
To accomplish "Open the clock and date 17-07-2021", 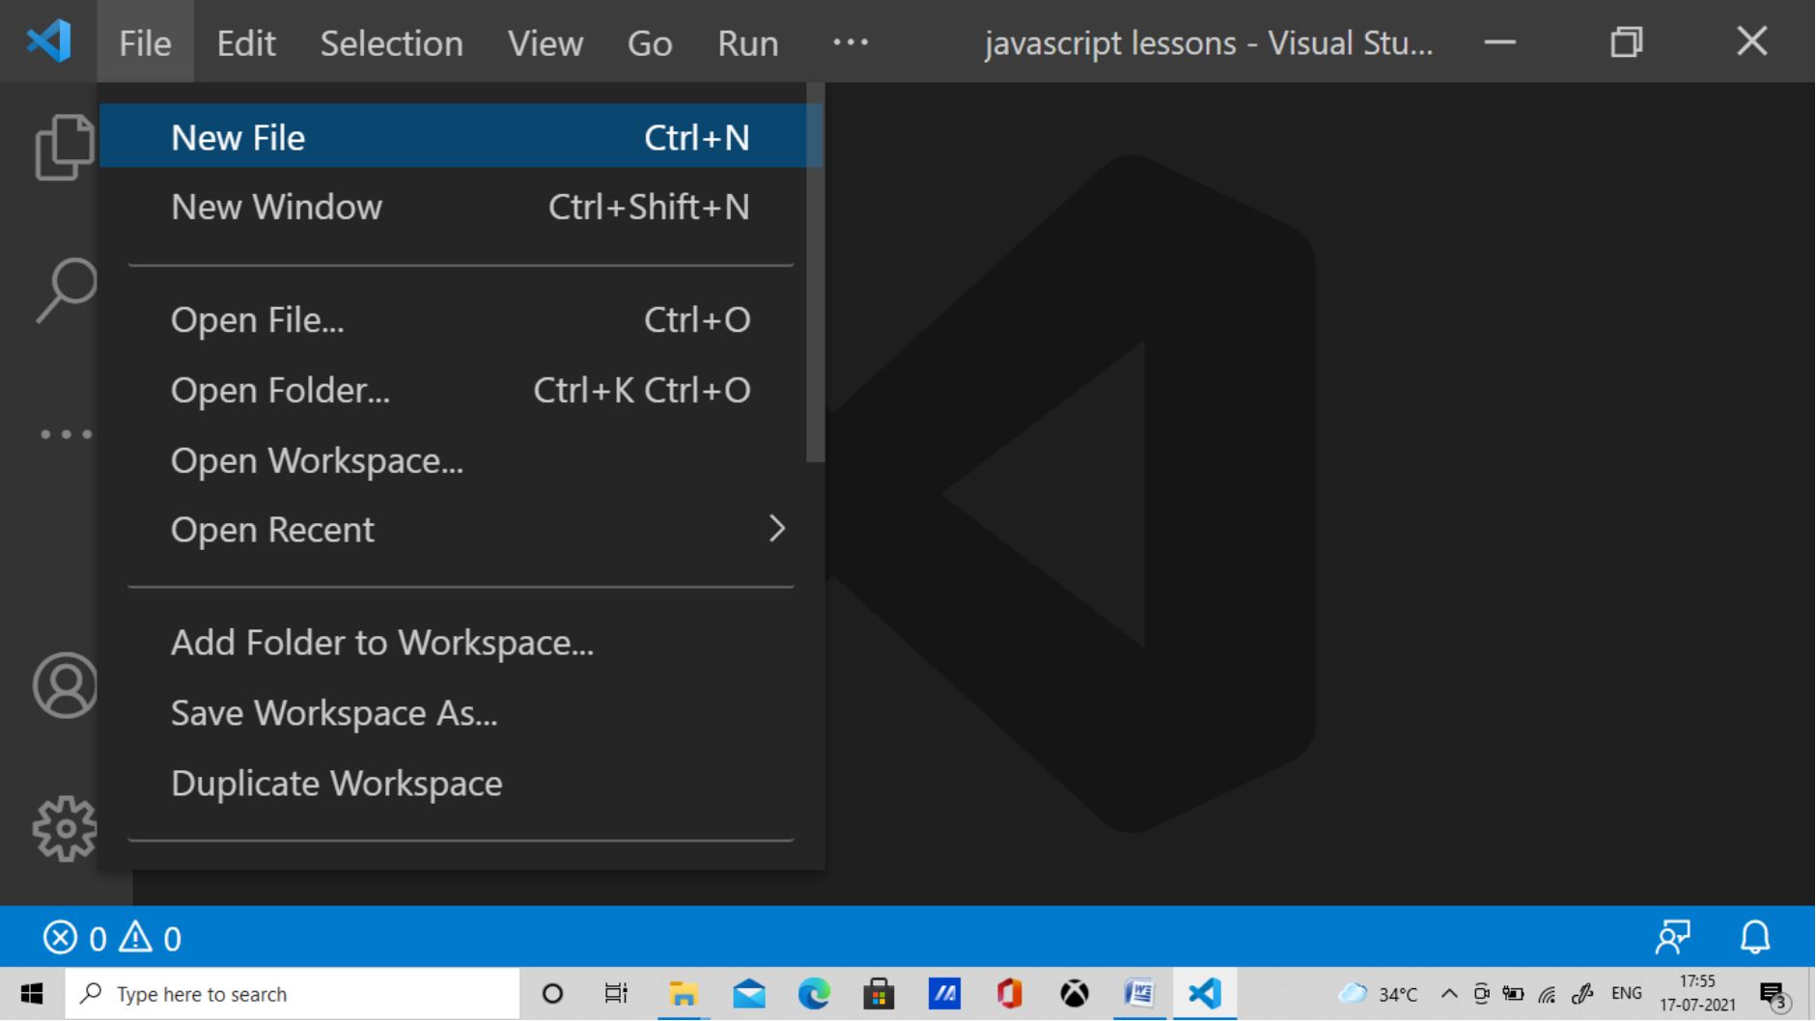I will click(1697, 993).
